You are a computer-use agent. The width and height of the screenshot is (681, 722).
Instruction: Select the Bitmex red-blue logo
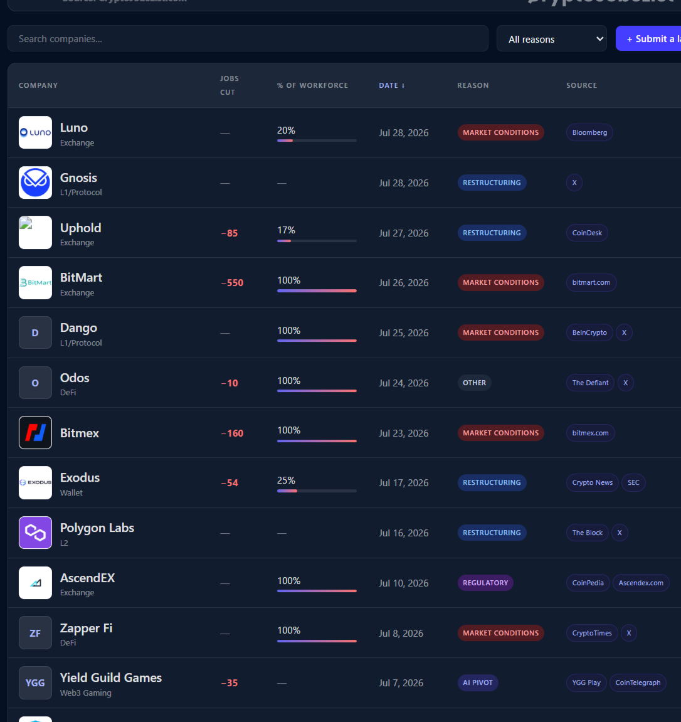[x=35, y=433]
